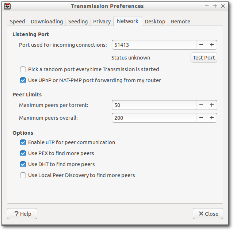The height and width of the screenshot is (230, 233).
Task: Click the maximum peers per torrent field
Action: pyautogui.click(x=154, y=105)
